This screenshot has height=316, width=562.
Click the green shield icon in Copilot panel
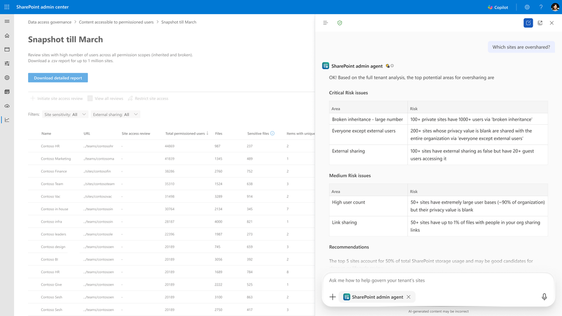coord(339,23)
